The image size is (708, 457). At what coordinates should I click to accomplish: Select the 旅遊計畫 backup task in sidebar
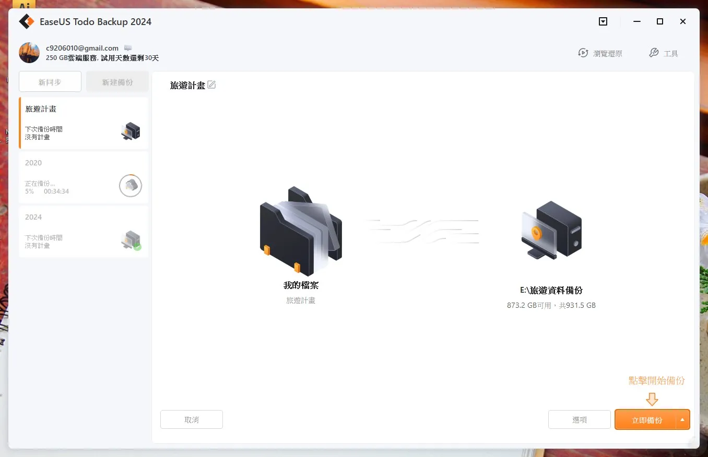84,123
